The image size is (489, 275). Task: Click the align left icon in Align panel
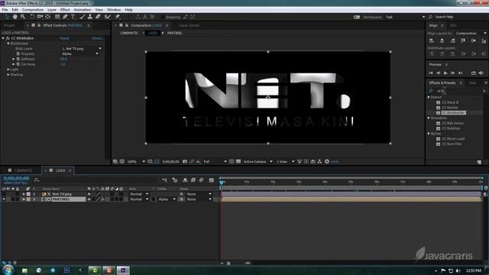tap(432, 40)
